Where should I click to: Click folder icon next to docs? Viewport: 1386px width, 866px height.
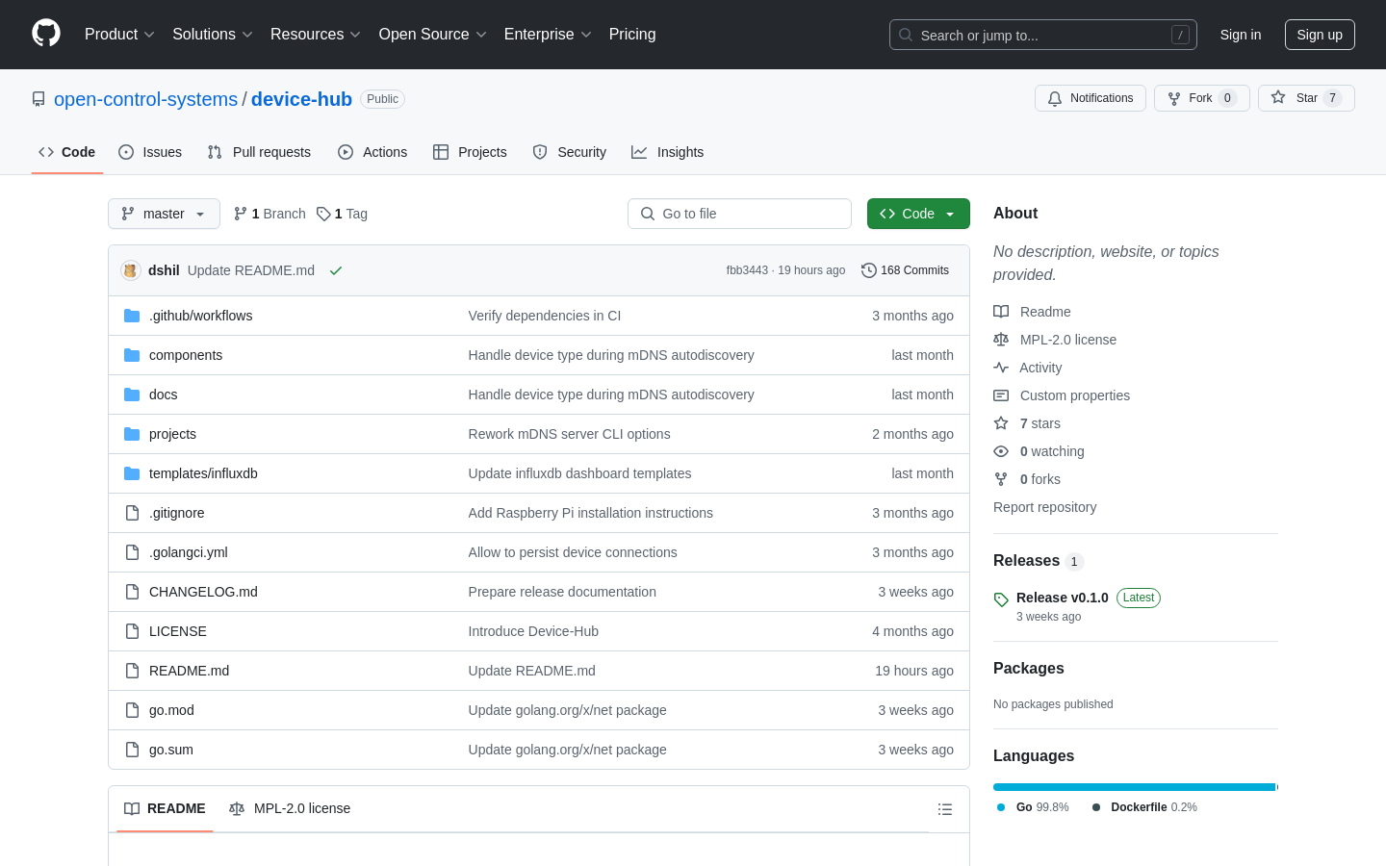pos(132,395)
